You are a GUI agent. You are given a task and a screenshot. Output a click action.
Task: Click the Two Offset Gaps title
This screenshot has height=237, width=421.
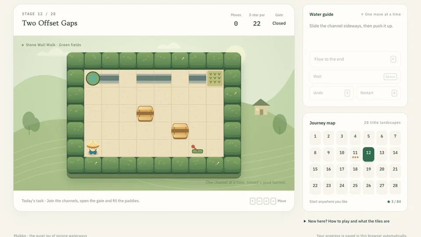click(50, 23)
